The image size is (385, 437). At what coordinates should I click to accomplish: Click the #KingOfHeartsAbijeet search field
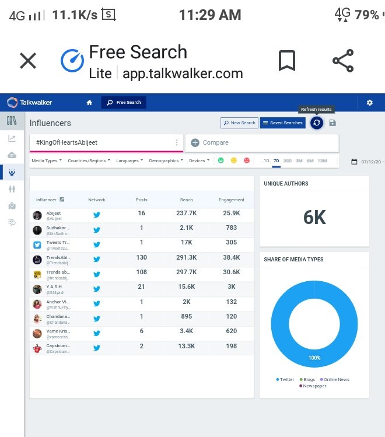(106, 143)
